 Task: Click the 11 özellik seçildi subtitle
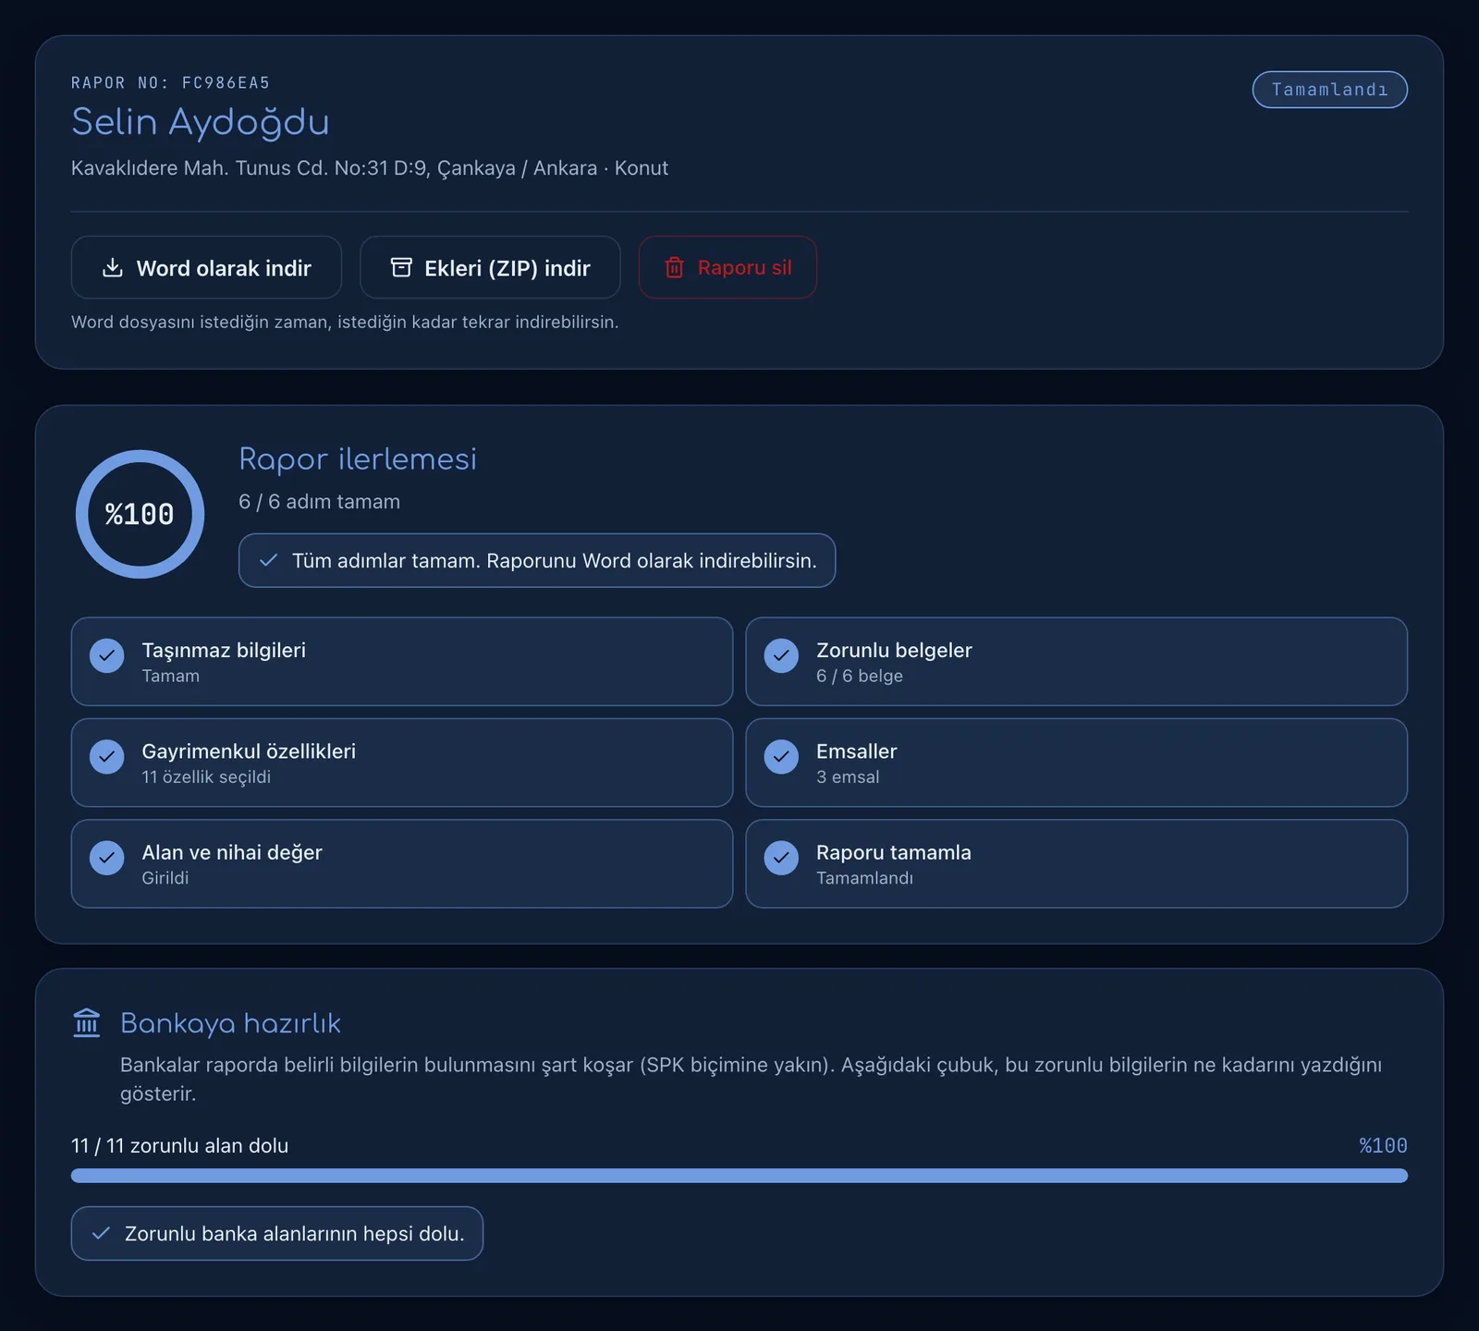(206, 777)
